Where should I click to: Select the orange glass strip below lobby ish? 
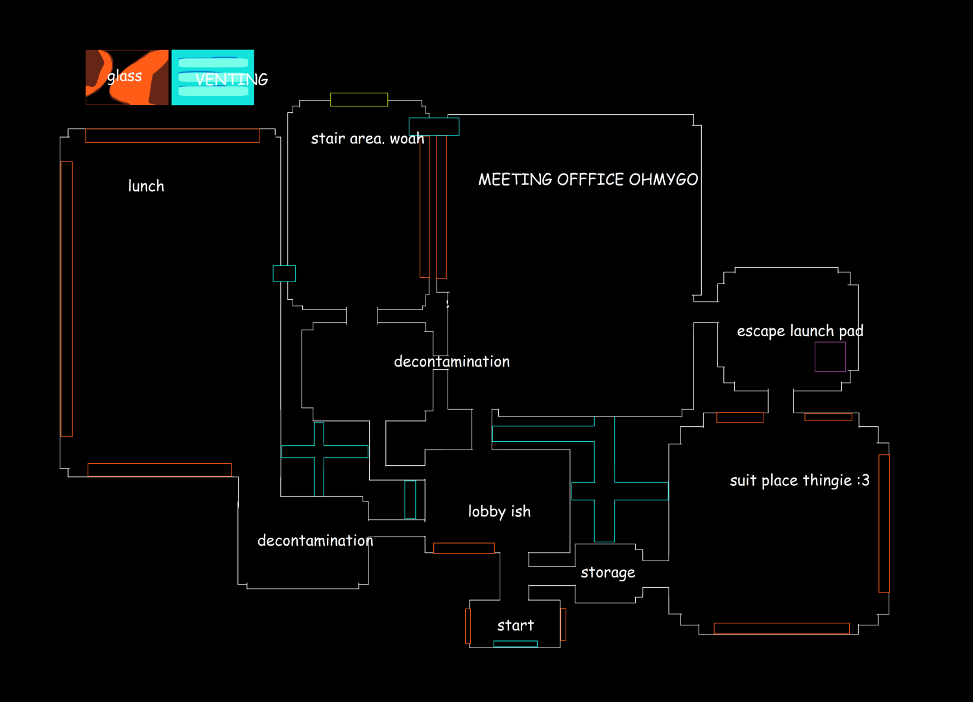464,548
